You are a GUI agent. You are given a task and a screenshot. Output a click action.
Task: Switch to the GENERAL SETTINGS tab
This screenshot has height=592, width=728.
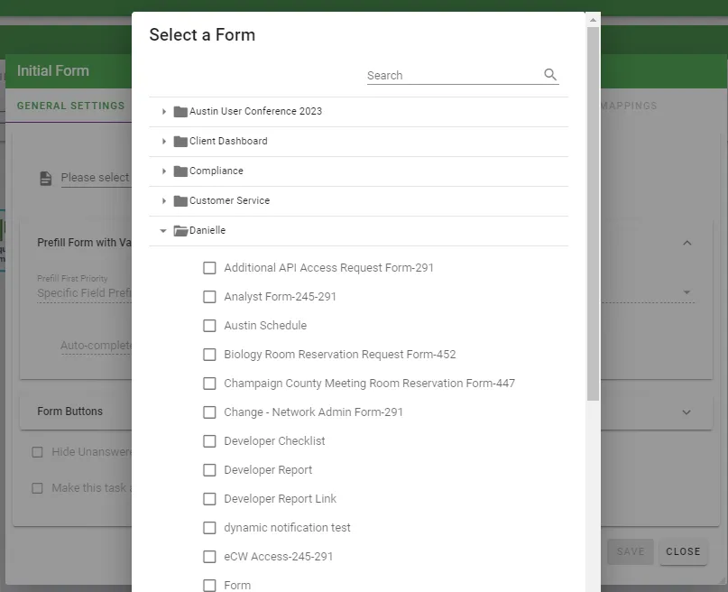[x=70, y=106]
